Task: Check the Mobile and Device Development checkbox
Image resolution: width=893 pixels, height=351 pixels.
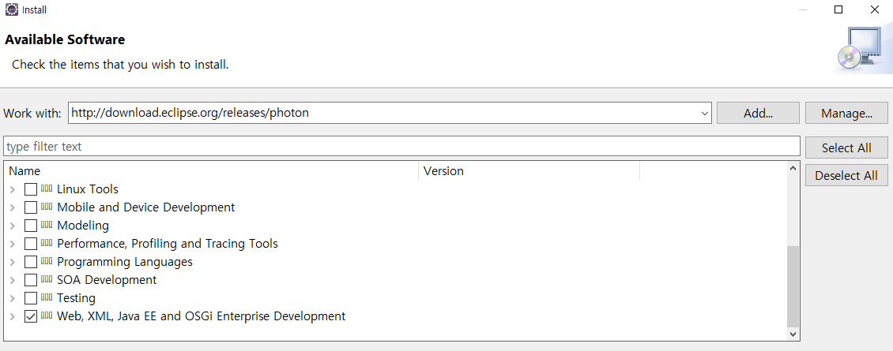Action: 31,207
